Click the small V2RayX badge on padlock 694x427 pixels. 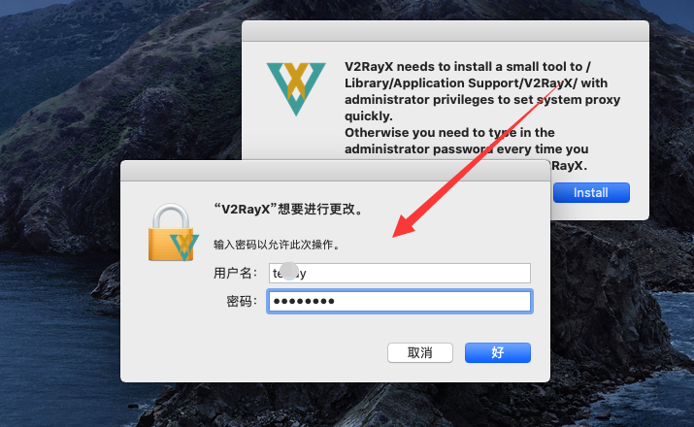click(x=184, y=247)
